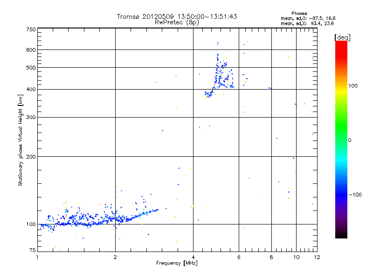Click the x-axis label 'Frequency [MHz]'
Viewport: 373px width, 280px height.
point(177,263)
